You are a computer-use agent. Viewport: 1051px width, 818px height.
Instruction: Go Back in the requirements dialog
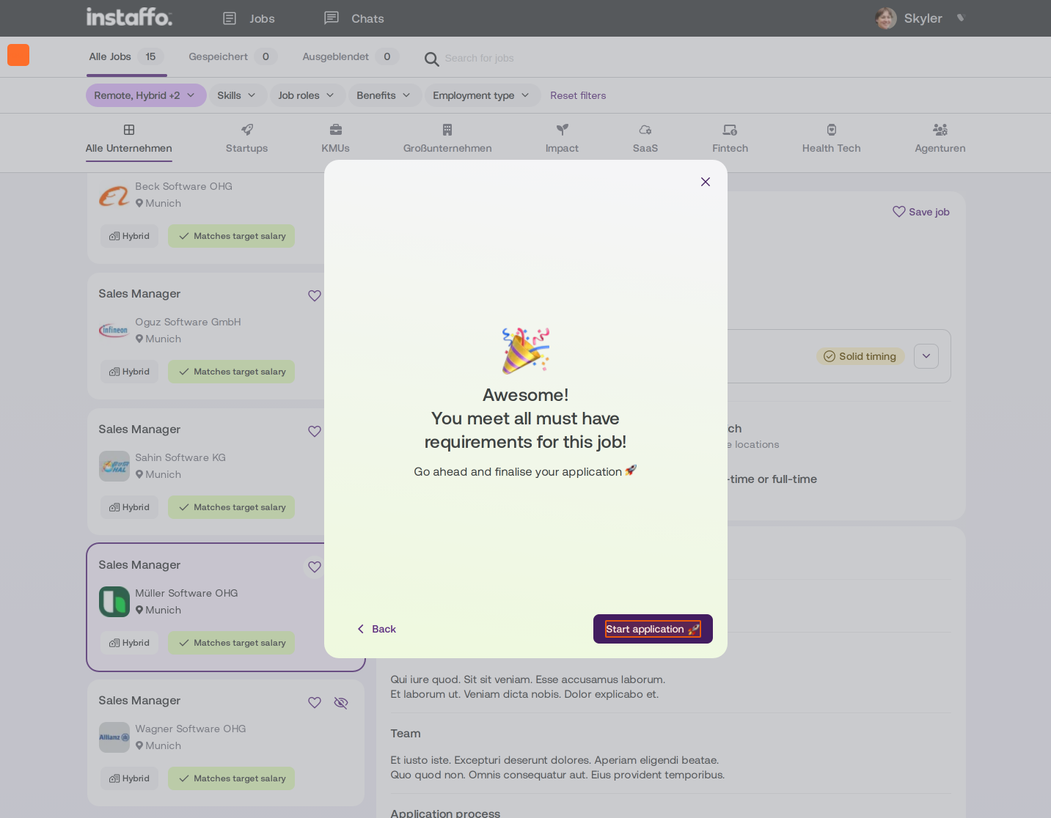pos(377,629)
